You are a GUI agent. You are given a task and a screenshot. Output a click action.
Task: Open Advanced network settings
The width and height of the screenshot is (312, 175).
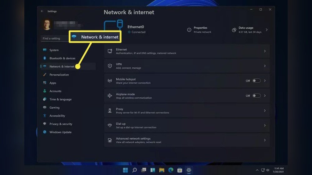tap(187, 140)
